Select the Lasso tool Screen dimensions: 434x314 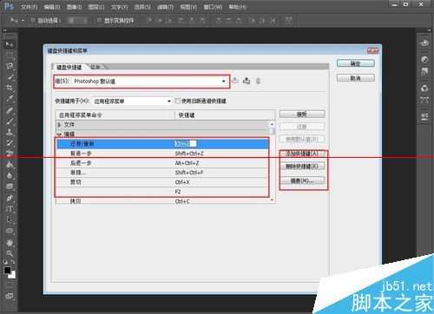(10, 66)
